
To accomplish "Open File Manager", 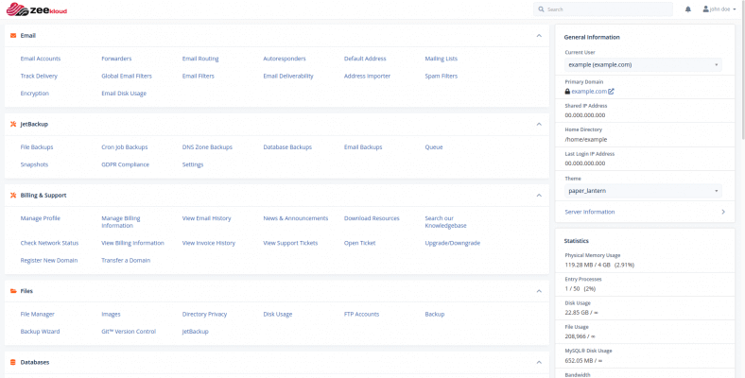I will click(x=38, y=314).
